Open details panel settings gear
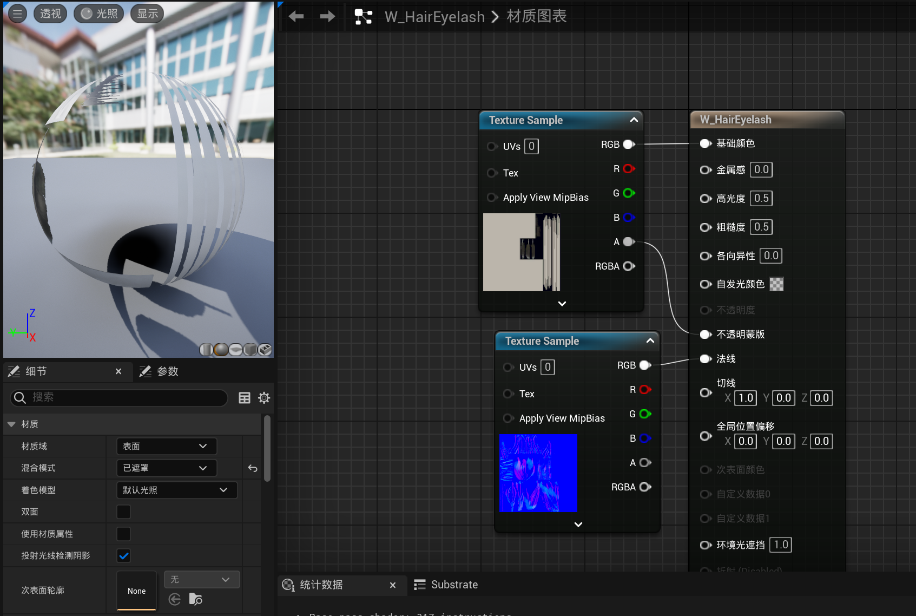The width and height of the screenshot is (916, 616). coord(264,398)
